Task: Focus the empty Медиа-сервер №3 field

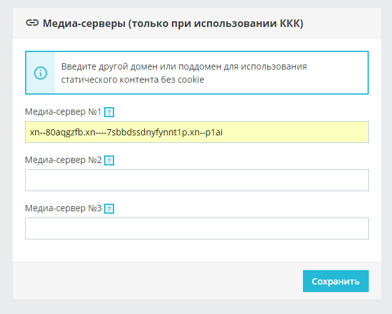Action: pyautogui.click(x=197, y=228)
